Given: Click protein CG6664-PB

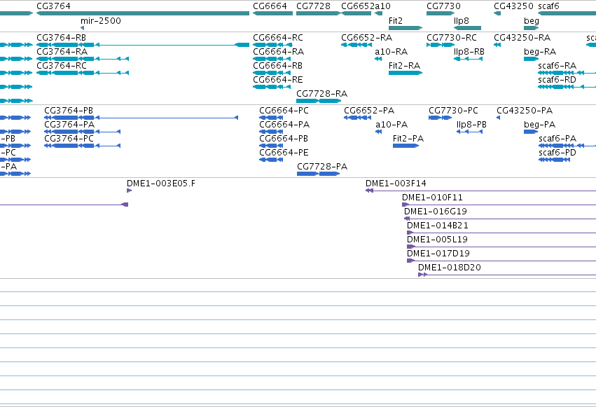Looking at the screenshot, I should (x=271, y=146).
